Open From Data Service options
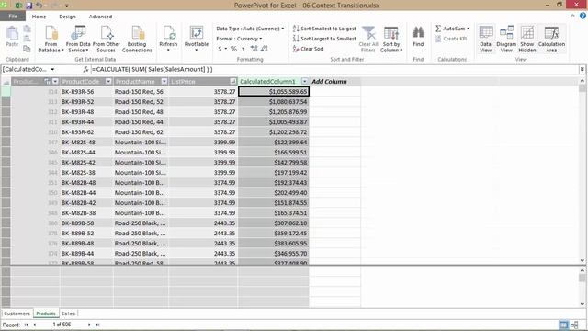The height and width of the screenshot is (331, 588). [x=78, y=39]
